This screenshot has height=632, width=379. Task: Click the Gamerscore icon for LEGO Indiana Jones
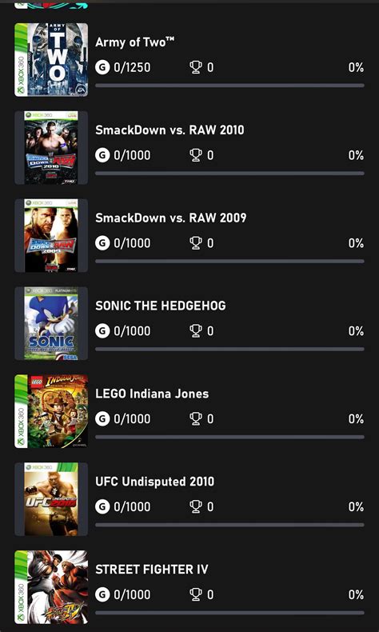102,418
